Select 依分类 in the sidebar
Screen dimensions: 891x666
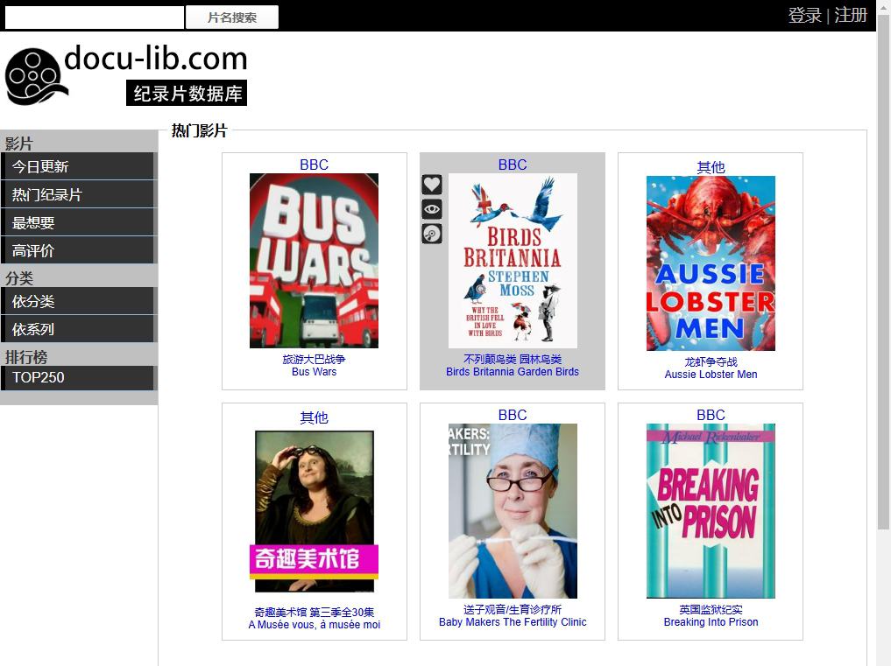pyautogui.click(x=79, y=301)
